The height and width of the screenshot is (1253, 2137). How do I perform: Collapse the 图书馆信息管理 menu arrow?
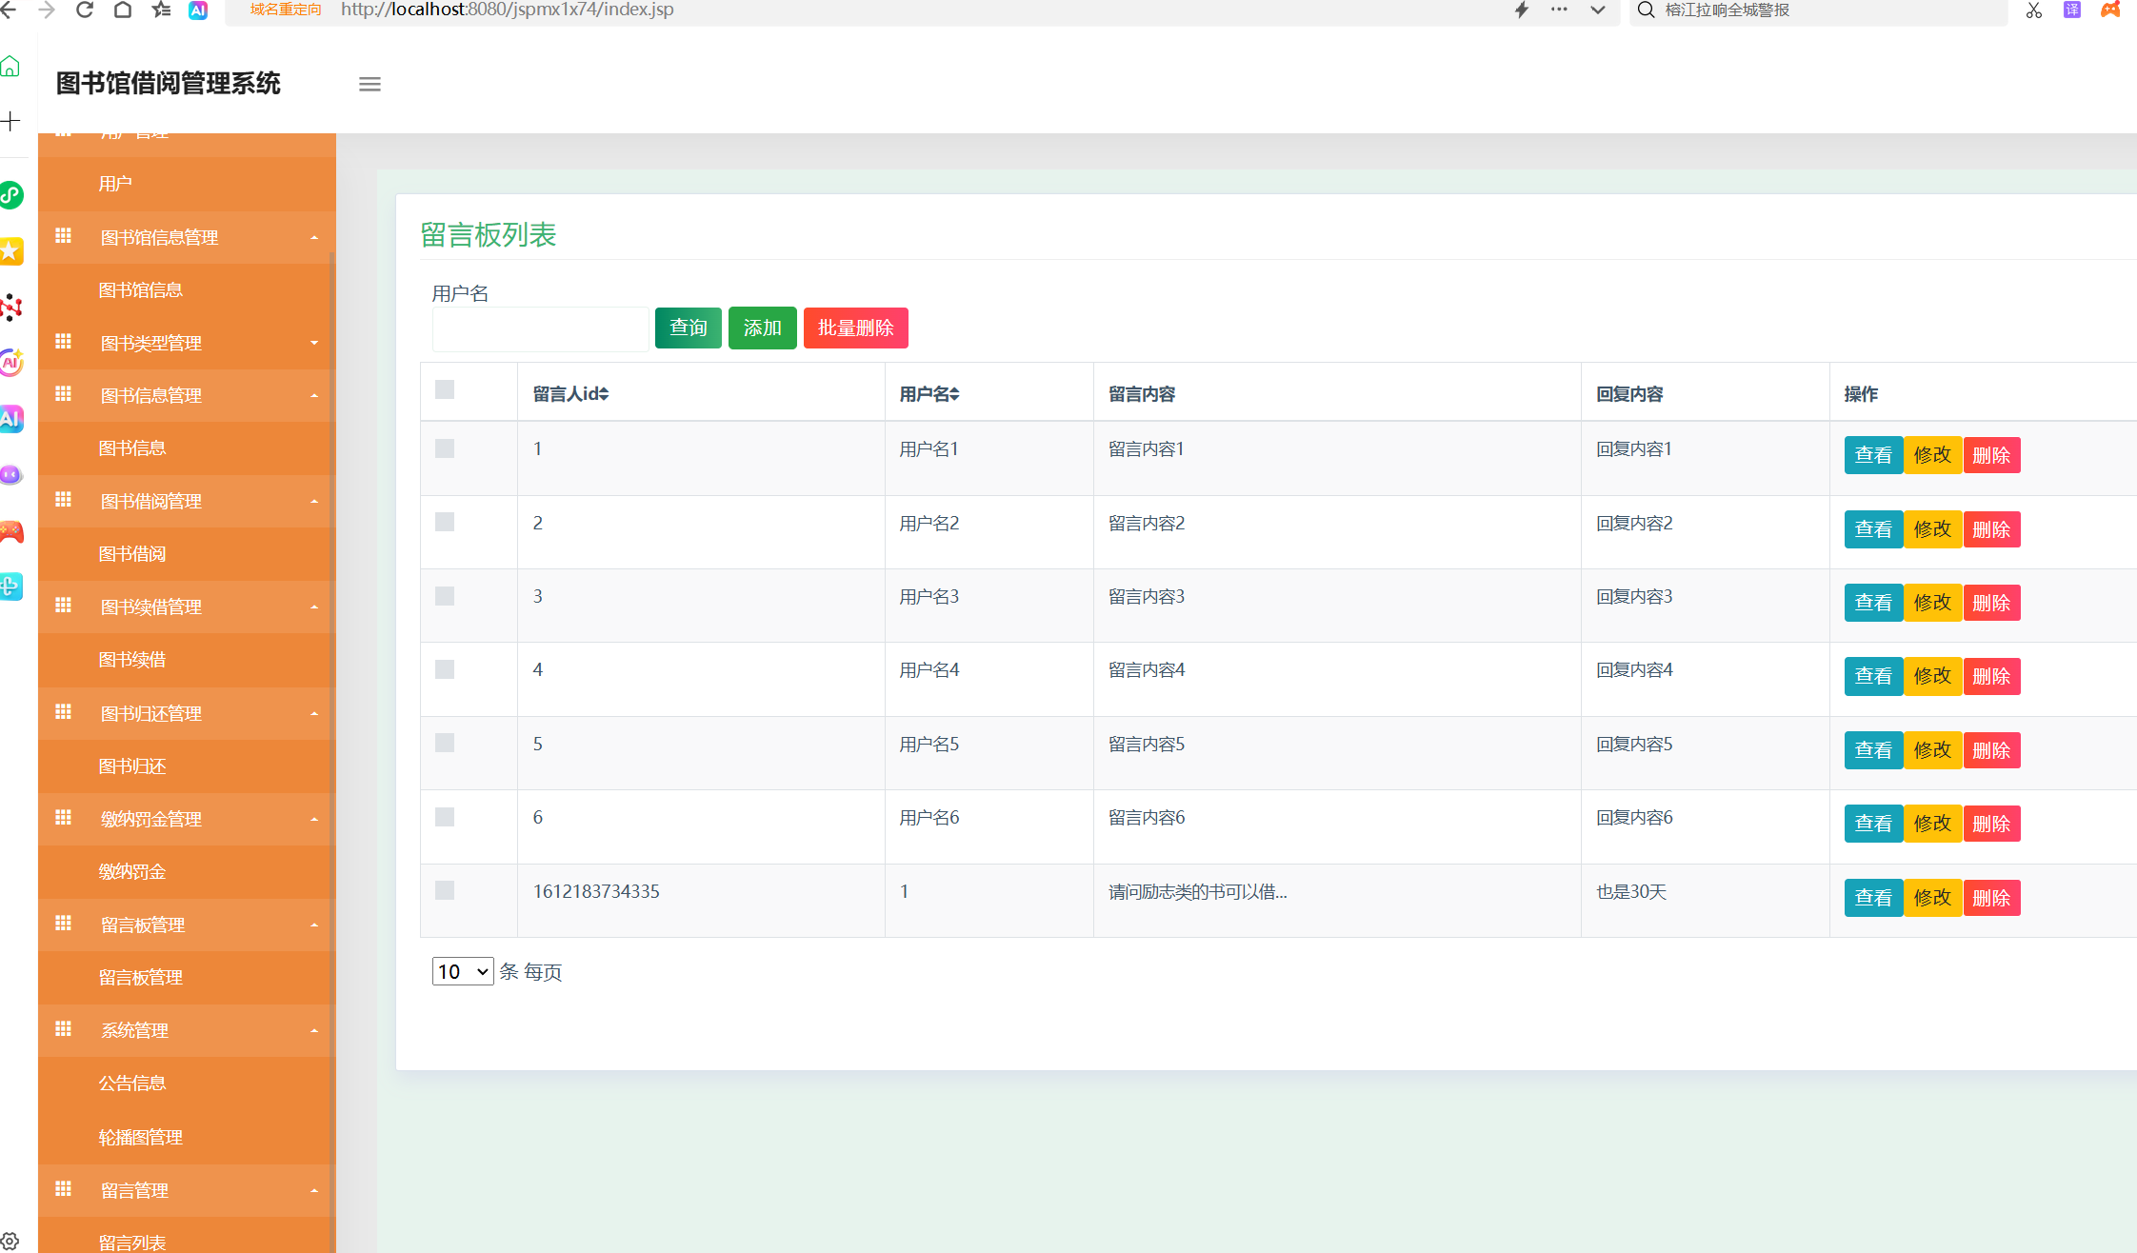click(x=314, y=237)
